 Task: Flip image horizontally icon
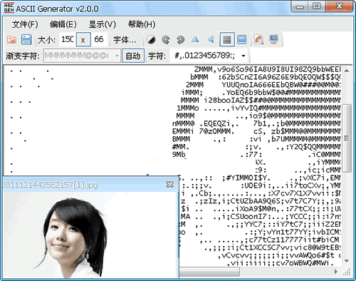(195, 39)
